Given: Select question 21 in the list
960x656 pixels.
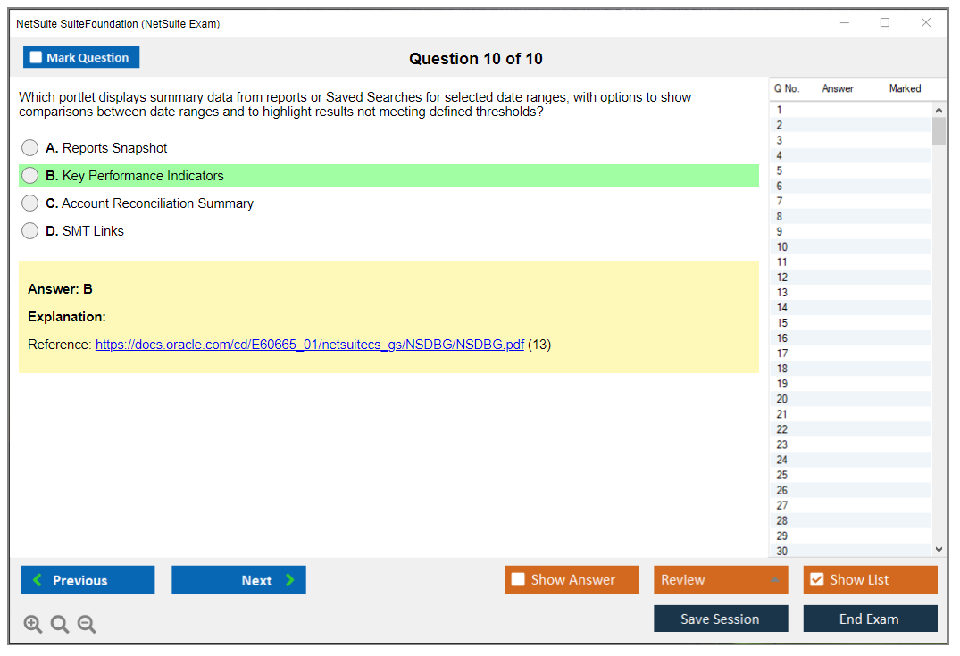Looking at the screenshot, I should (850, 414).
